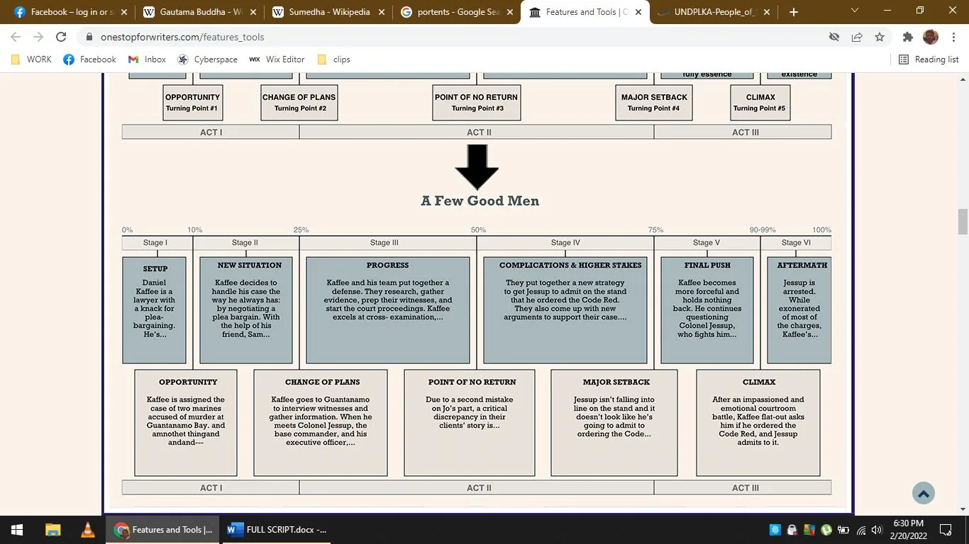Expand the WORK bookmarks folder

coord(31,59)
